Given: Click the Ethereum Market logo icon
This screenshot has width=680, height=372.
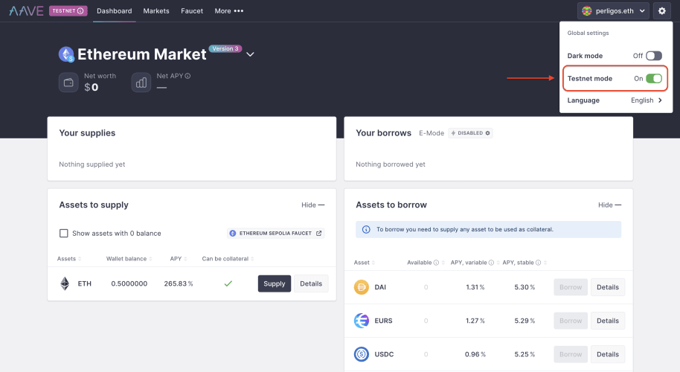Looking at the screenshot, I should coord(66,54).
